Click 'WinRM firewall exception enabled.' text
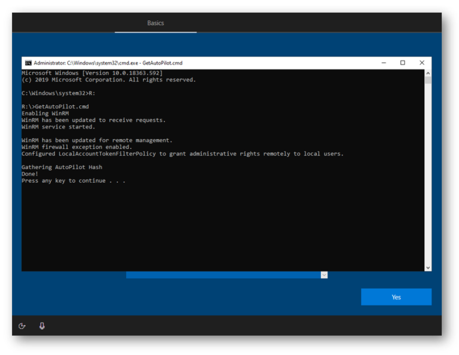459x355 pixels. point(76,147)
